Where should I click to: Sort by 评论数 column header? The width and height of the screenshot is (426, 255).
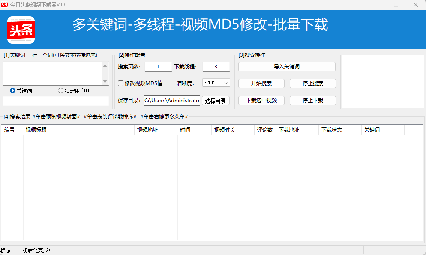265,130
